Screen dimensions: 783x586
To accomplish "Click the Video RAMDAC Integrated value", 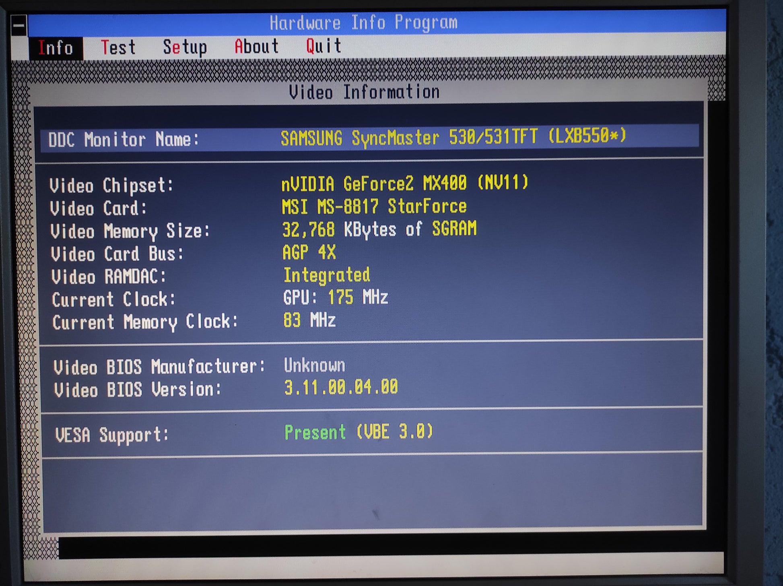I will [327, 275].
